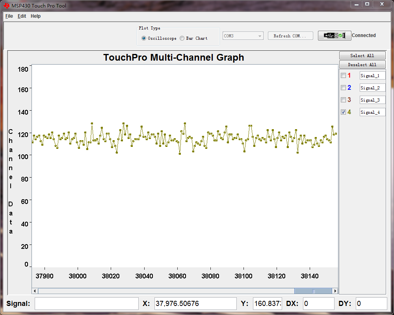Click the 120 y-axis label
Screen dimensions: 394x315
click(x=23, y=135)
